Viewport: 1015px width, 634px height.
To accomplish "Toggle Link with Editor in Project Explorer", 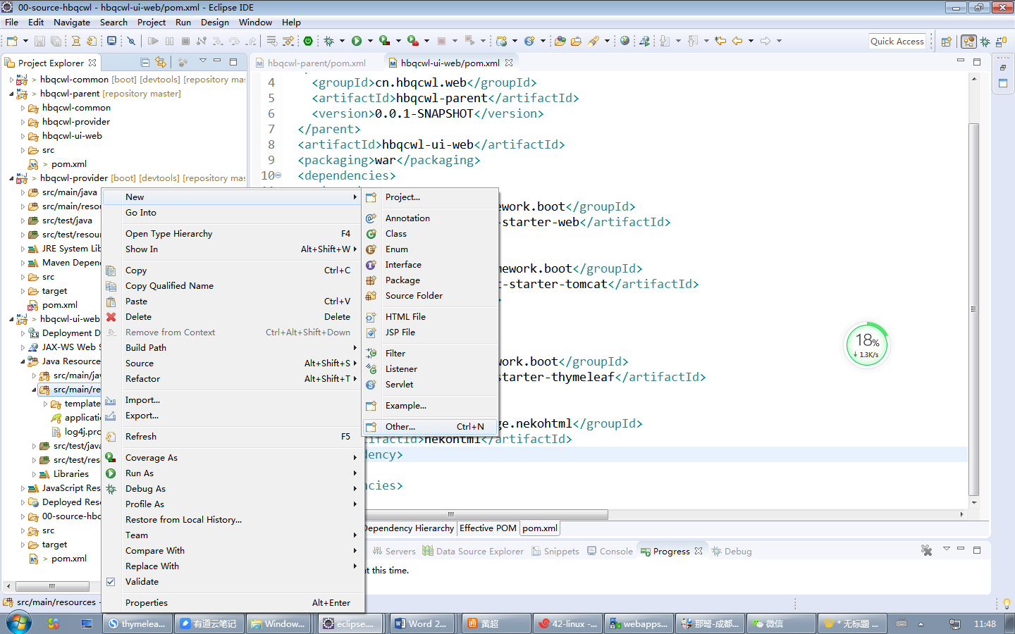I will tap(161, 62).
